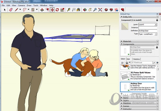Viewport: 161px width, 111px height.
Task: Open the in-model collections dropdown arrow
Action: (130, 62)
